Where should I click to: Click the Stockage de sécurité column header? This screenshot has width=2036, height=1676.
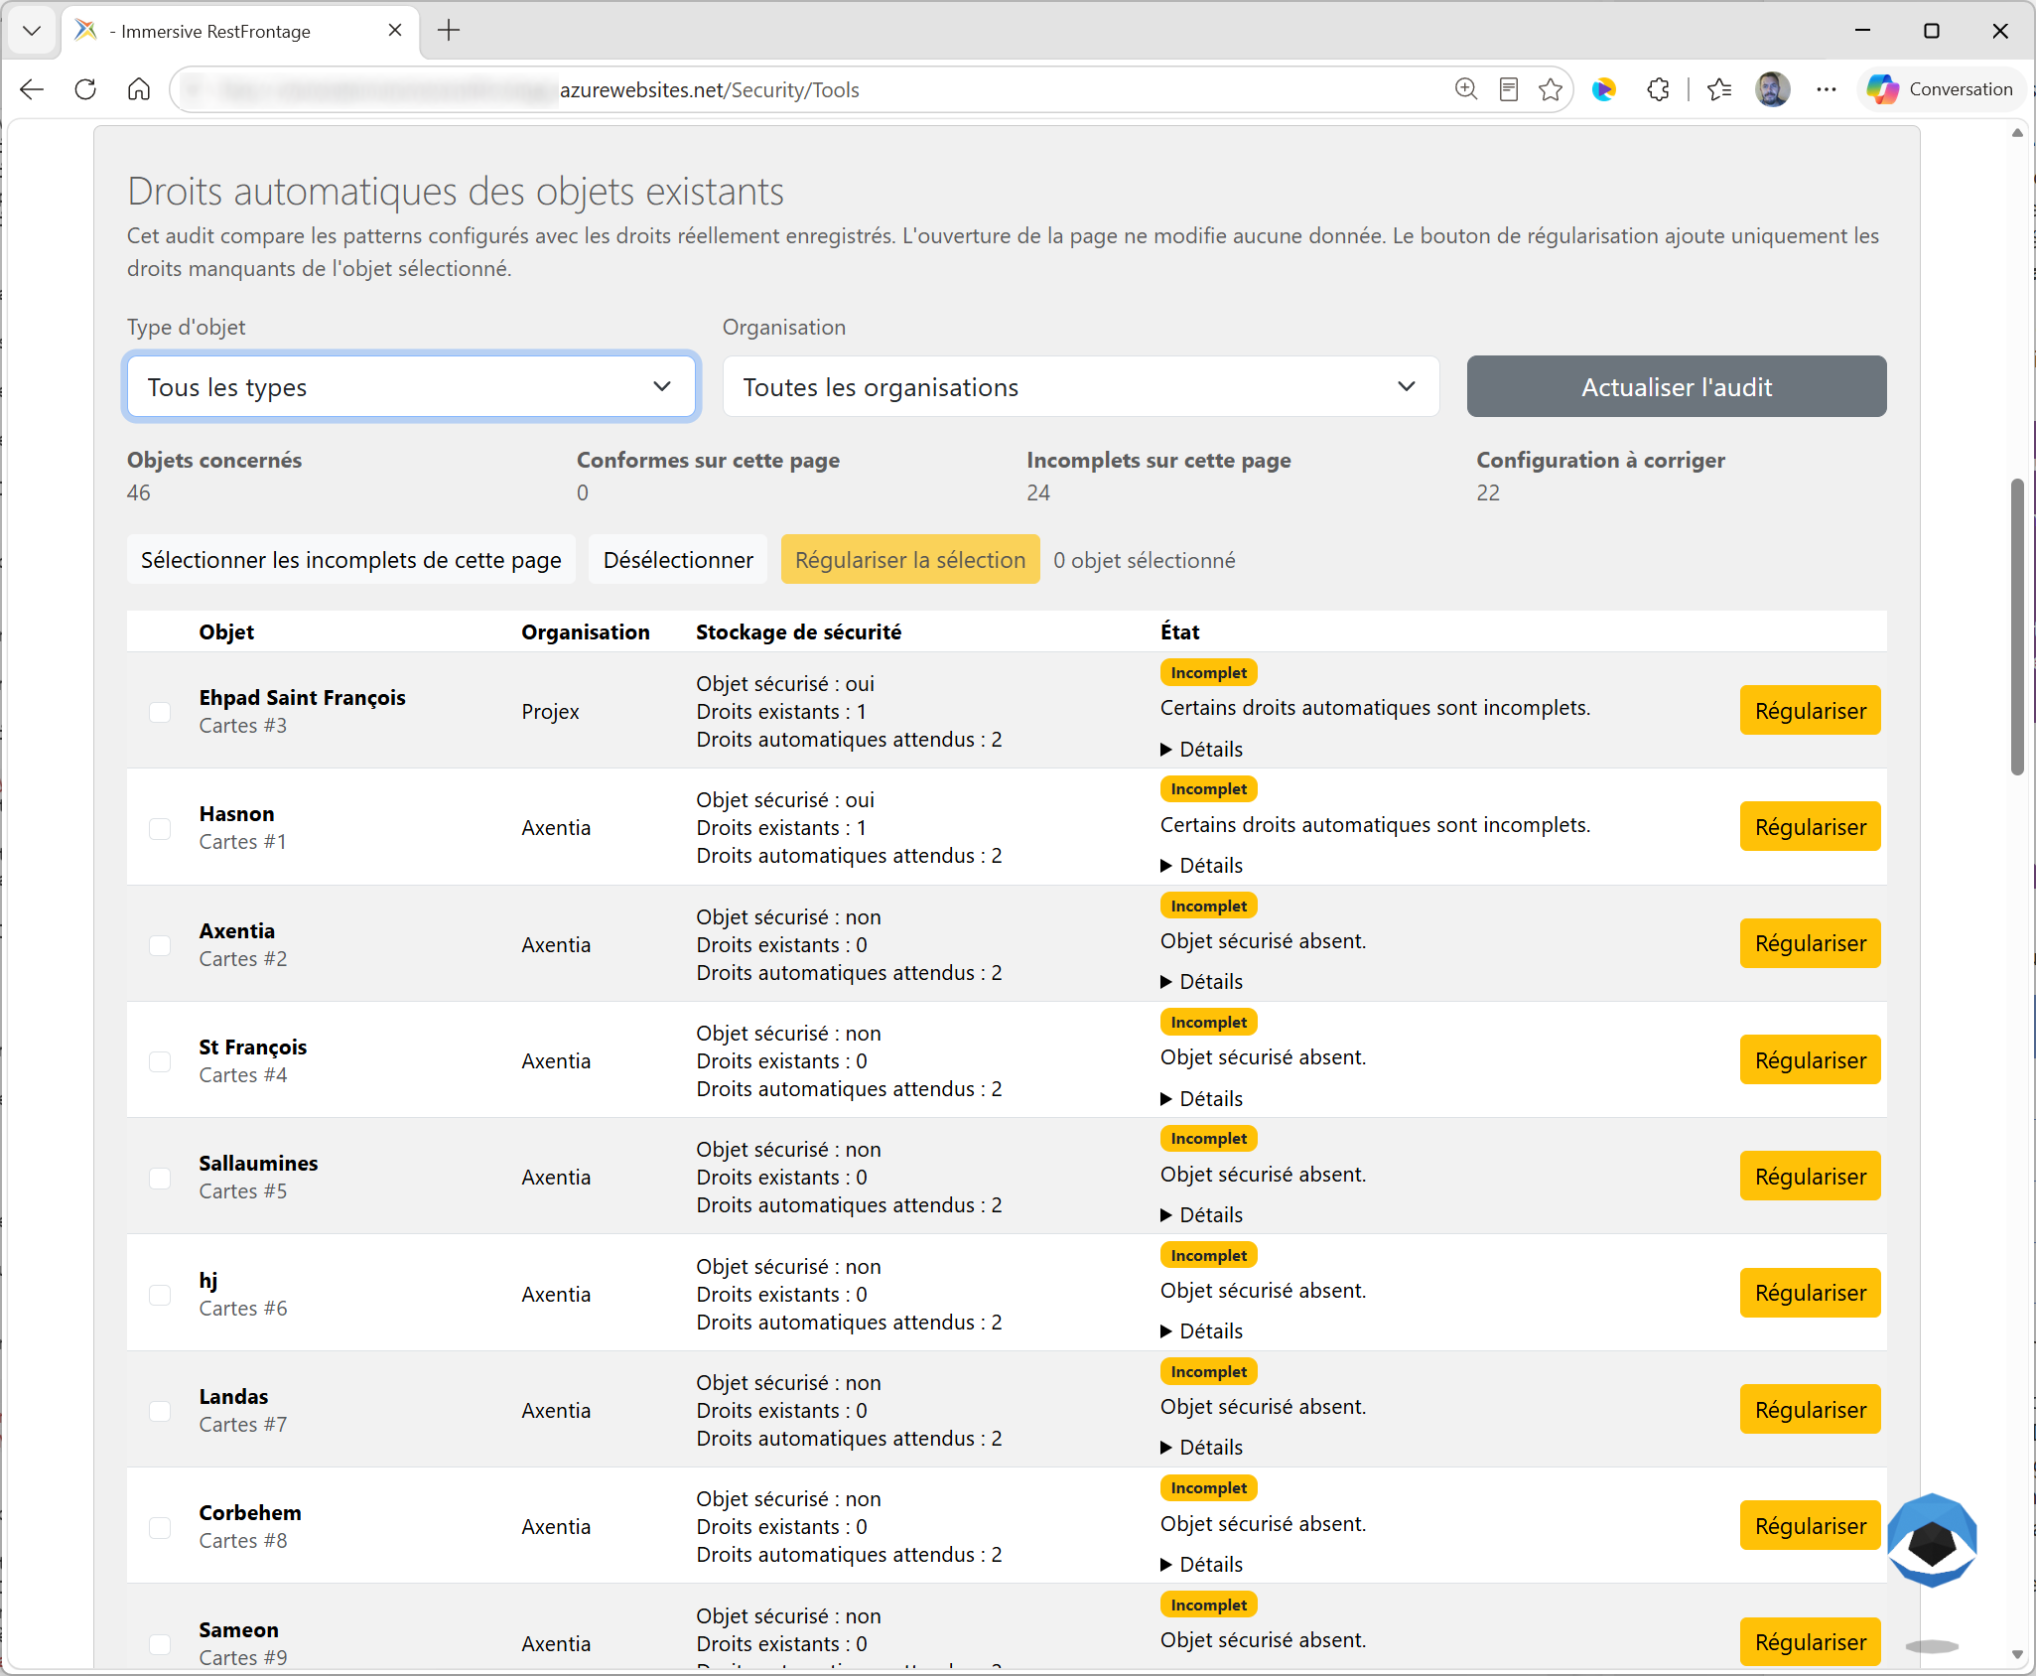(799, 632)
